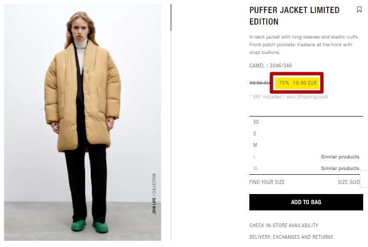The width and height of the screenshot is (368, 247).
Task: Select size M
Action: tap(306, 145)
